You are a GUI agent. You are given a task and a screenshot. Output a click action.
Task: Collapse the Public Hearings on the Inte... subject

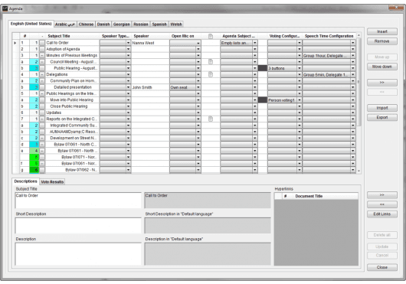(x=42, y=93)
